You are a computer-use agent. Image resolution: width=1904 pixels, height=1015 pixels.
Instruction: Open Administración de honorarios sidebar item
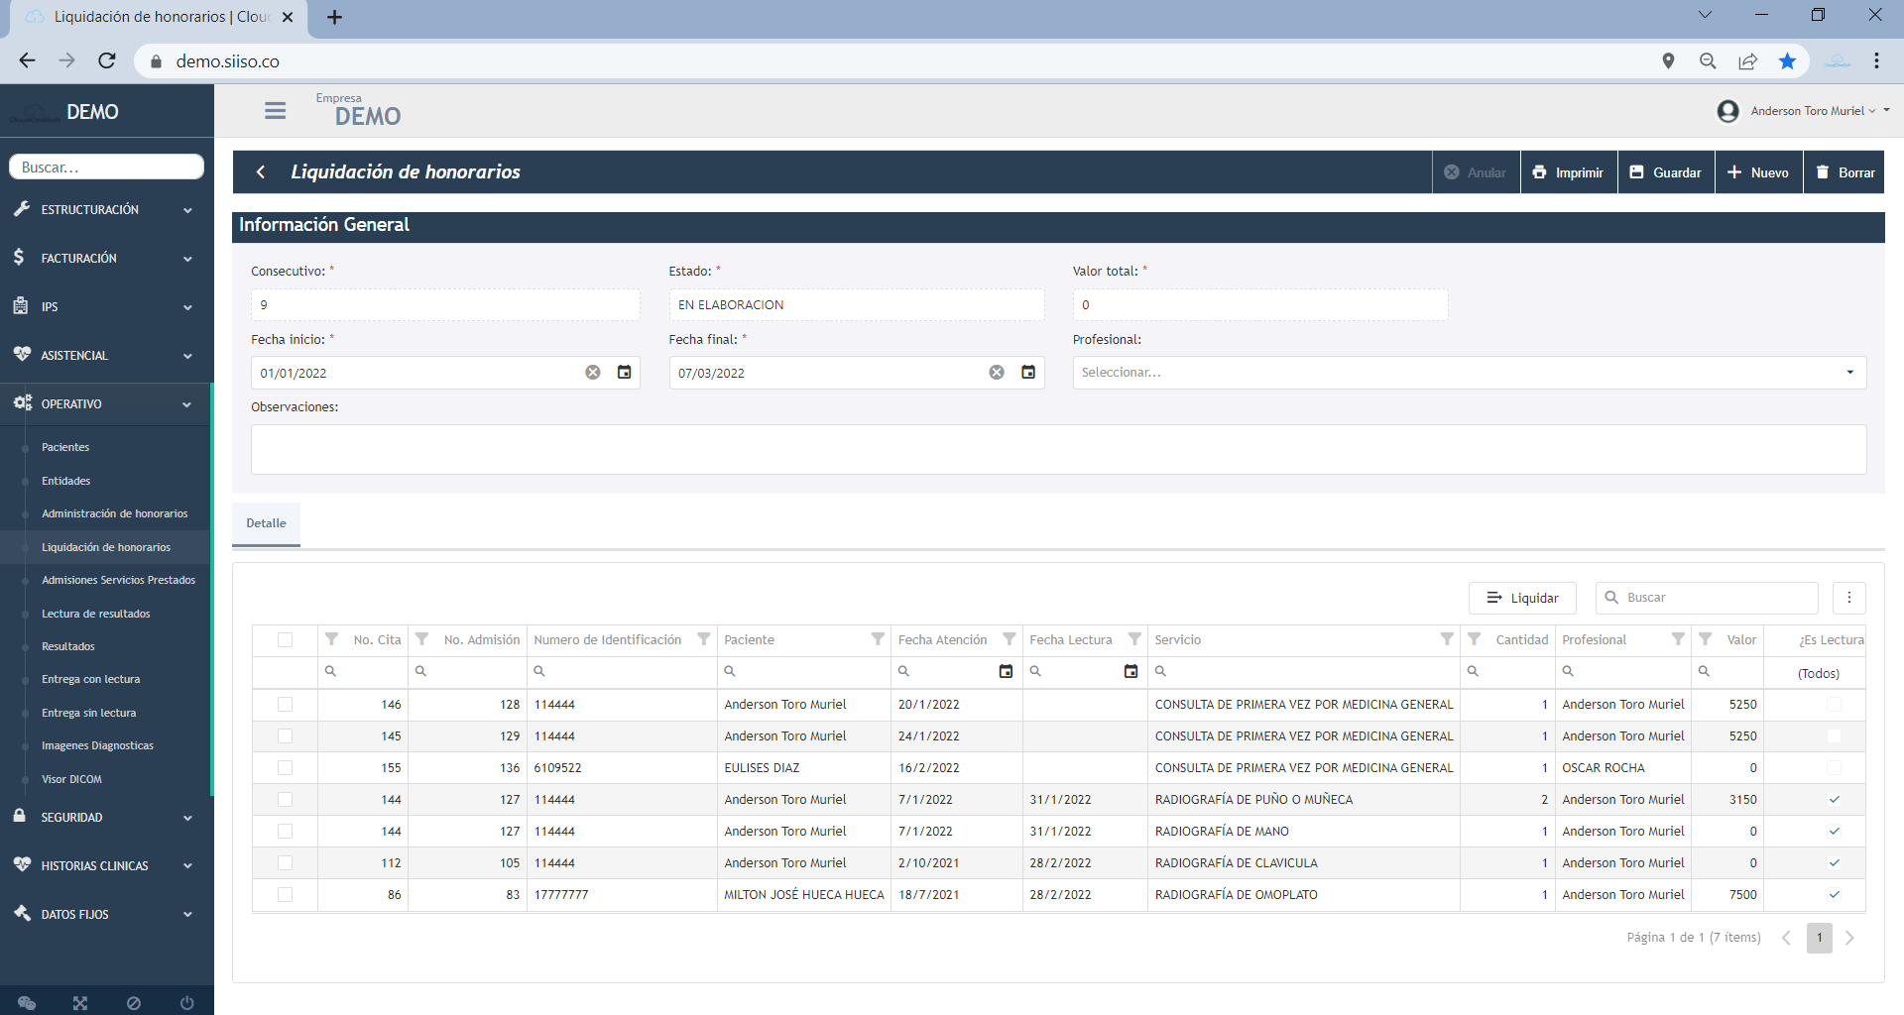tap(114, 513)
